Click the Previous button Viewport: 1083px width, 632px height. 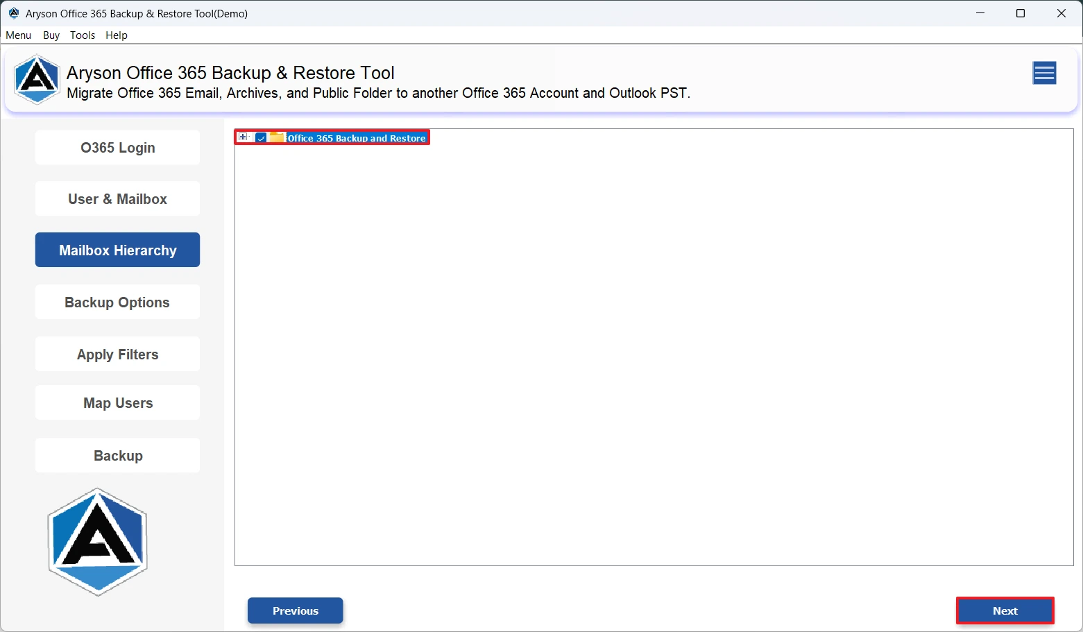(x=296, y=610)
